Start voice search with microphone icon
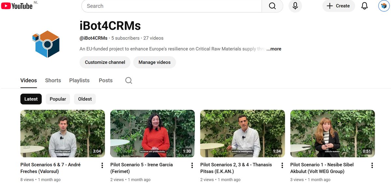 click(295, 6)
